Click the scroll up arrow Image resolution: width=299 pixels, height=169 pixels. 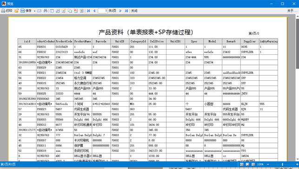297,16
